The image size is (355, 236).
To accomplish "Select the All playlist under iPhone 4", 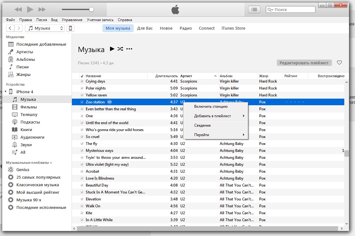I will (23, 152).
